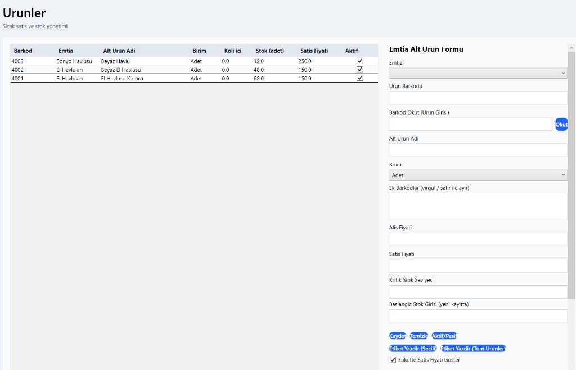Click Etiket Yazdir (Tum Urunler) button
Image resolution: width=576 pixels, height=370 pixels.
473,349
